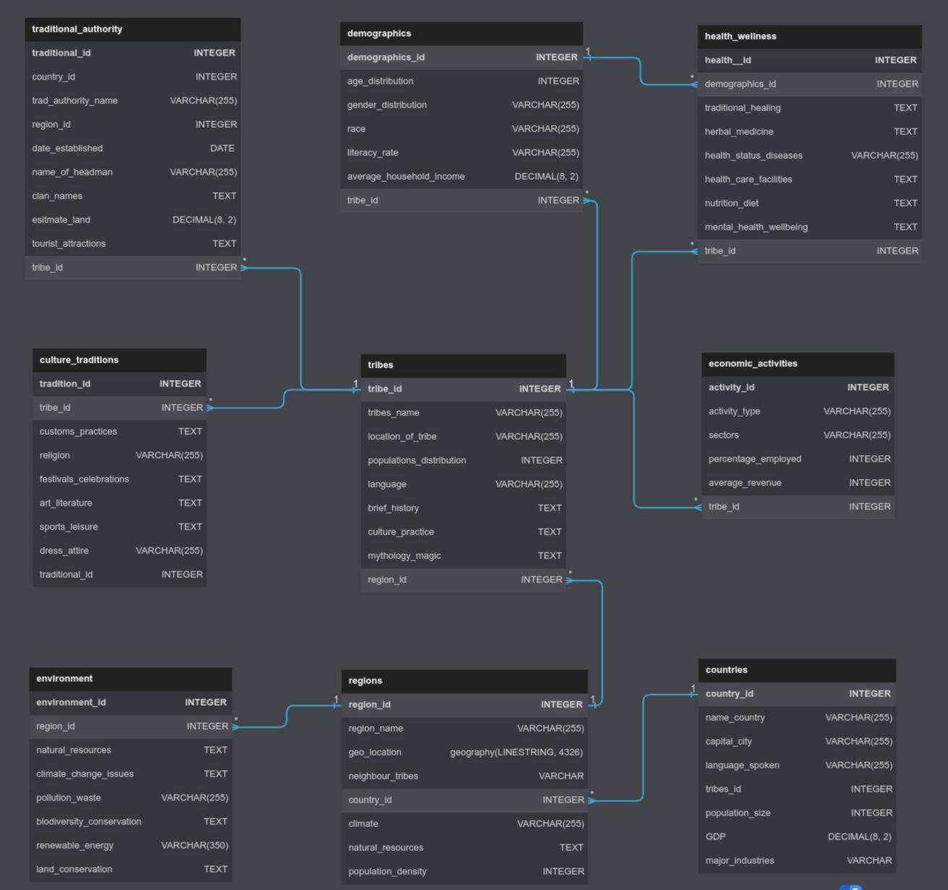This screenshot has height=890, width=948.
Task: Click the partially visible blue icon at bottom
Action: coord(850,886)
